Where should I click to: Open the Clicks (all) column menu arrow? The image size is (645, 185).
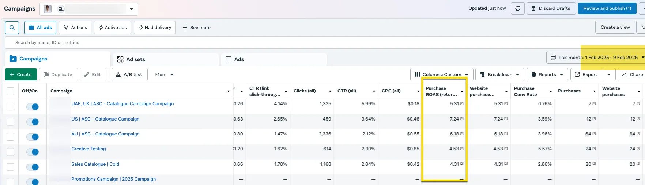tap(330, 91)
